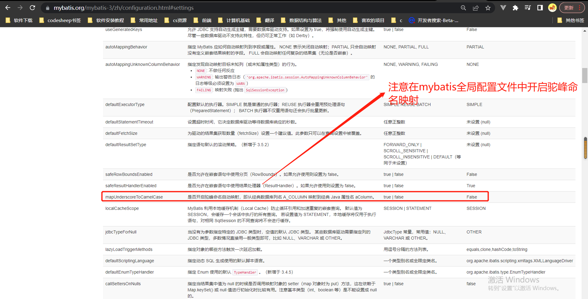Open the 其他 bookmark folder
The height and width of the screenshot is (299, 588).
coord(338,20)
